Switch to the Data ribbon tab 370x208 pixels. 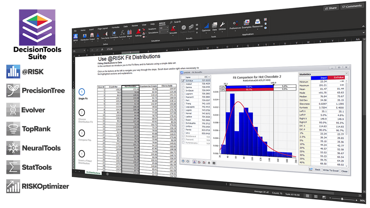pos(125,26)
